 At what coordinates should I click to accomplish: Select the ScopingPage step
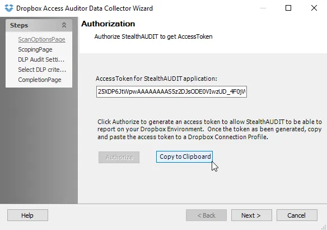(x=35, y=49)
